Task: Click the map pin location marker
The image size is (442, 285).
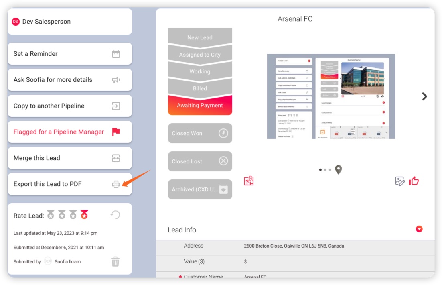Action: [x=338, y=169]
